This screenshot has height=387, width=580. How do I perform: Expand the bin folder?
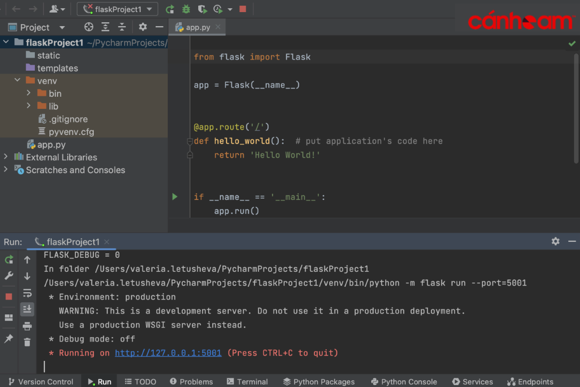(29, 93)
